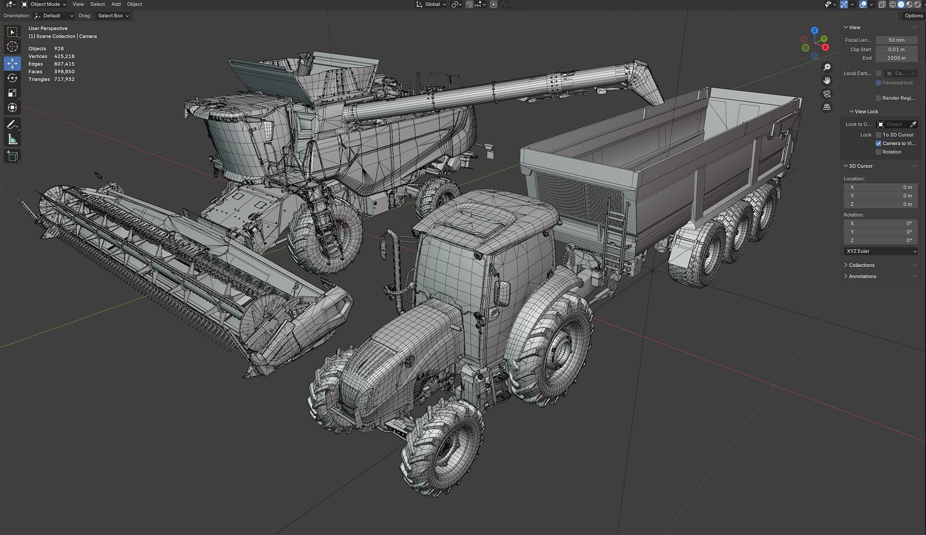Image resolution: width=926 pixels, height=535 pixels.
Task: Open the Select menu
Action: pos(98,4)
